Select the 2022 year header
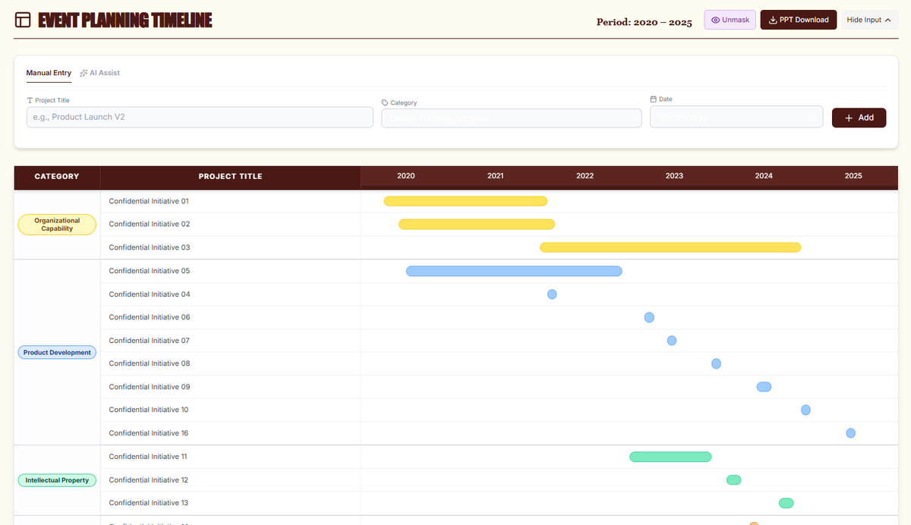 tap(585, 176)
